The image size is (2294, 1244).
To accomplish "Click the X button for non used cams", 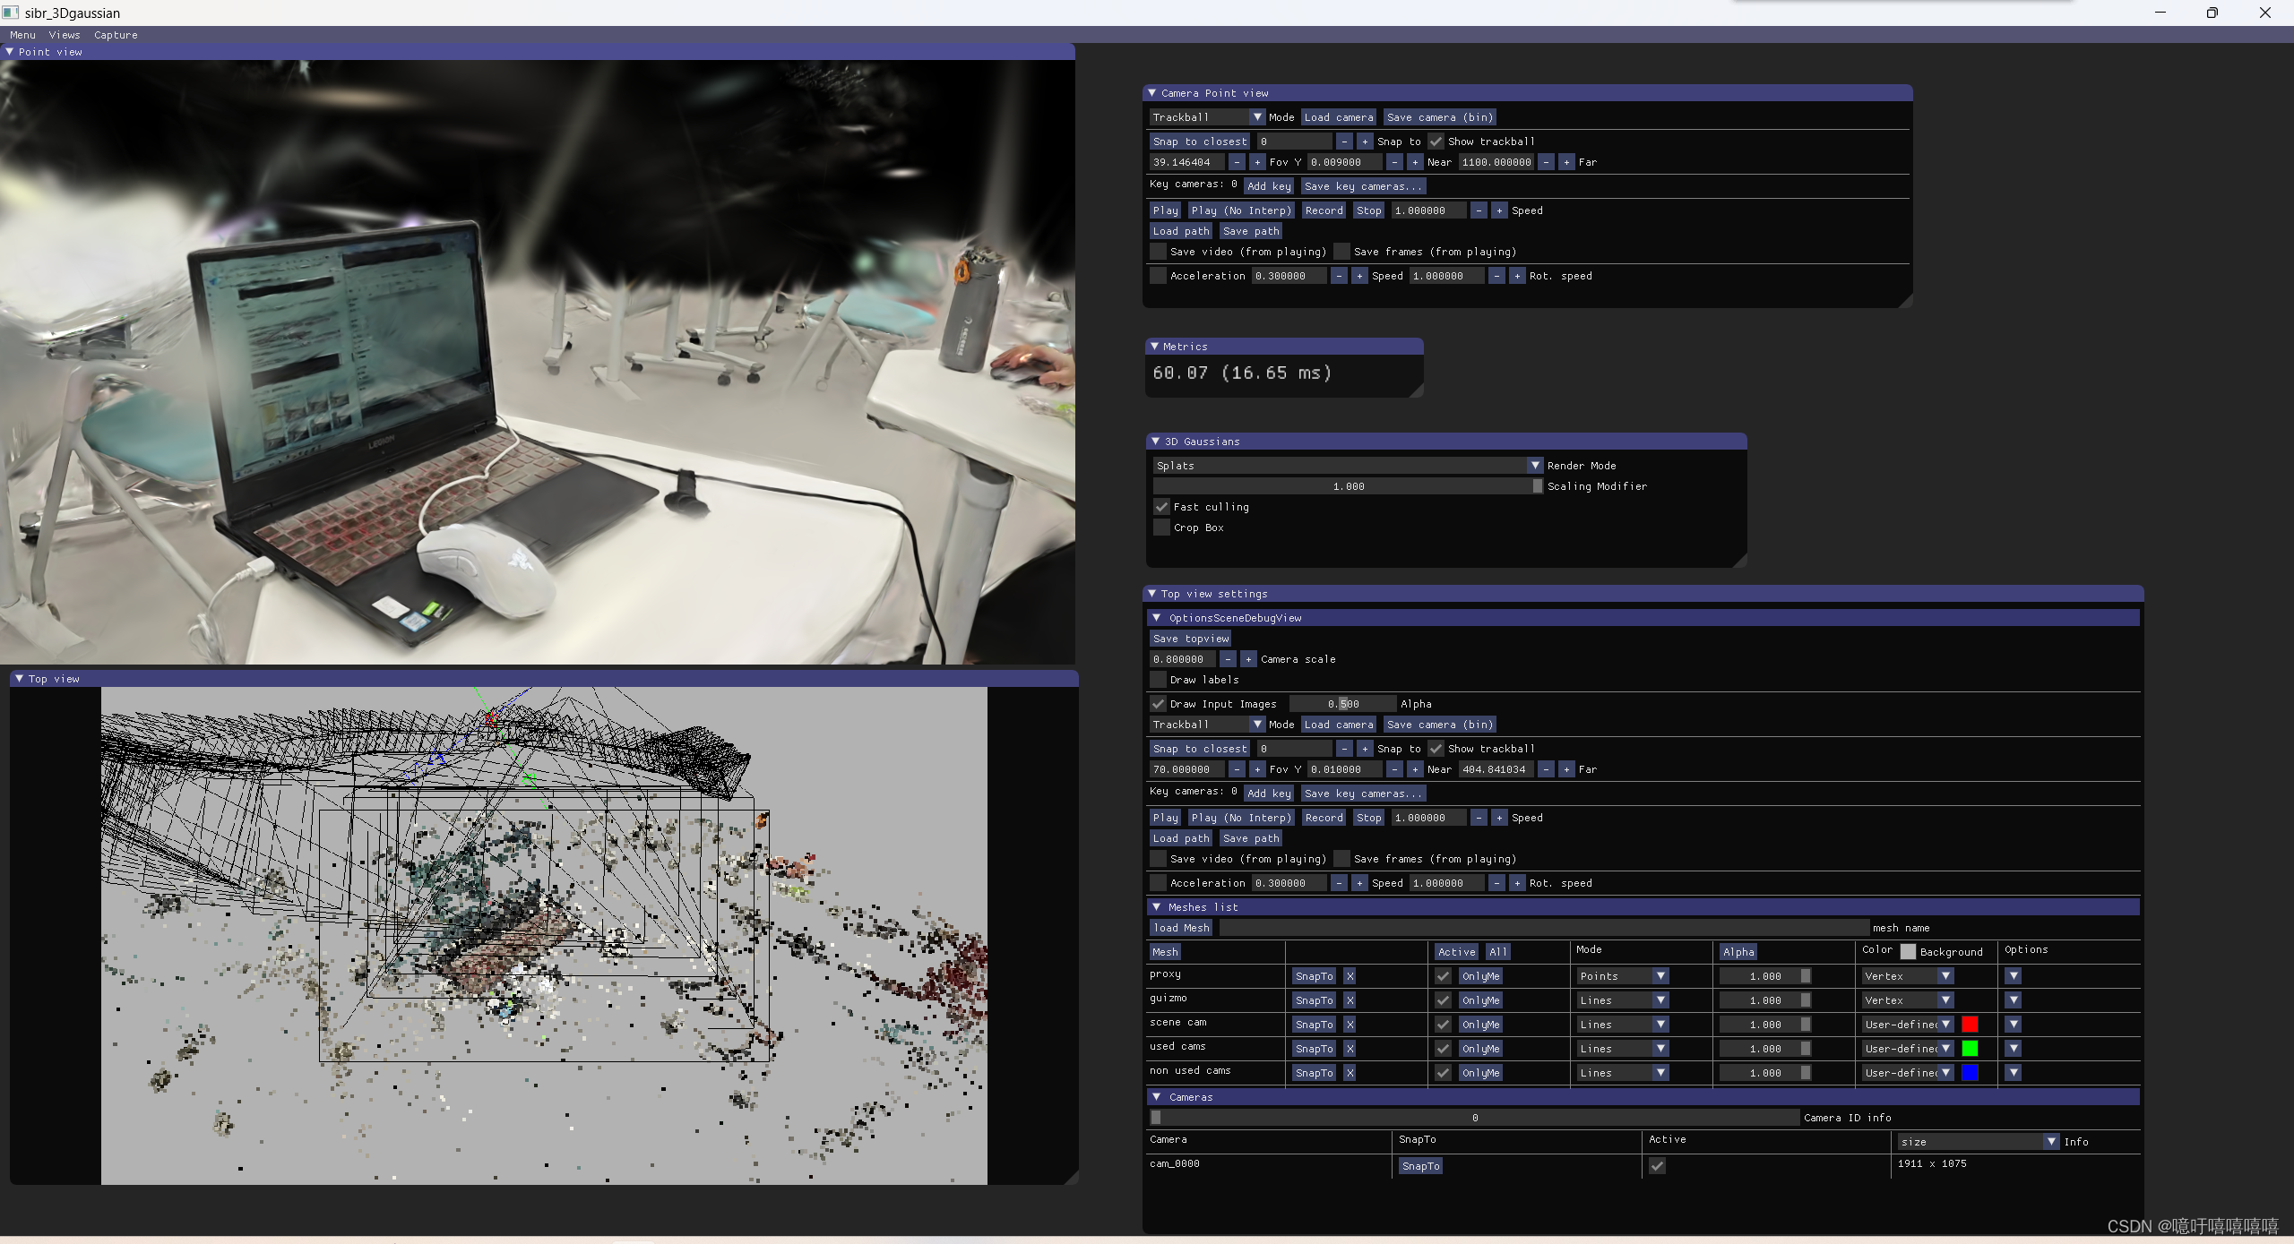I will (1350, 1073).
